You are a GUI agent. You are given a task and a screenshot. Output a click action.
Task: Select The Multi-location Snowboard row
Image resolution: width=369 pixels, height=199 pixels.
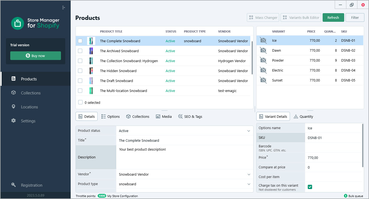coord(163,91)
